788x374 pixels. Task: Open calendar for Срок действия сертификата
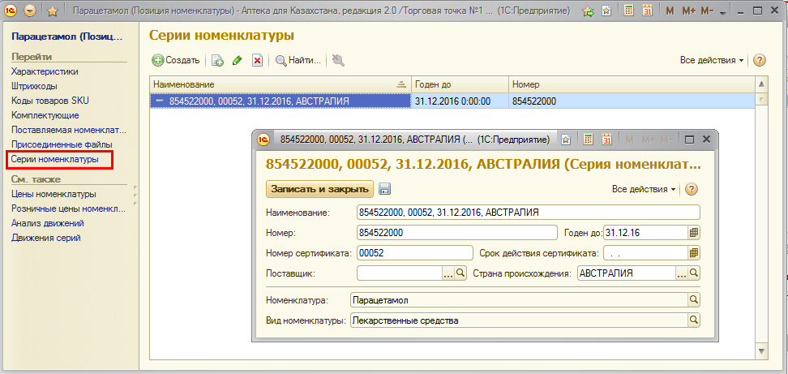[694, 252]
